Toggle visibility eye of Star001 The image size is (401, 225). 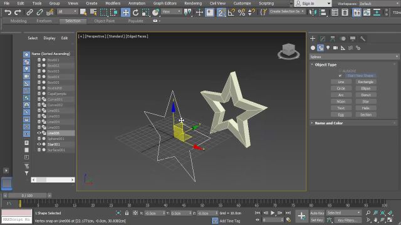pos(39,144)
